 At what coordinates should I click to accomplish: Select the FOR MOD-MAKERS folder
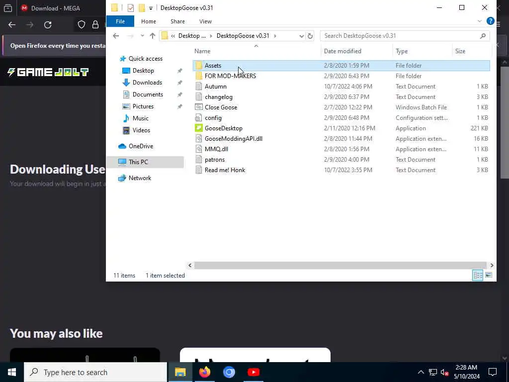pos(230,76)
